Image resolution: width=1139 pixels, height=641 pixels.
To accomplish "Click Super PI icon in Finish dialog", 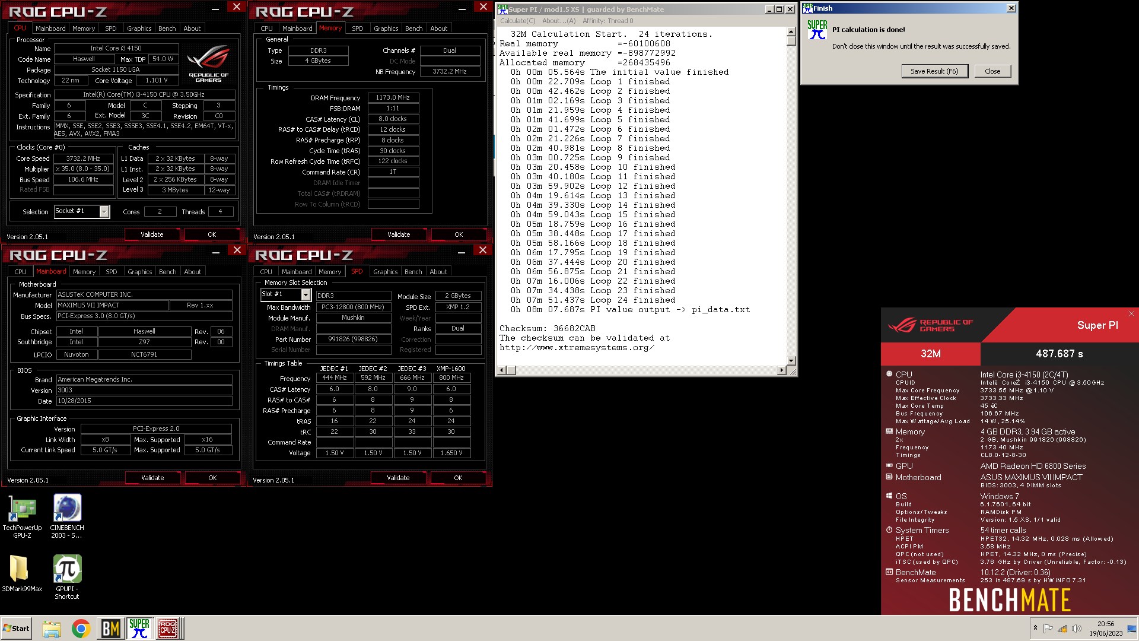I will point(817,30).
